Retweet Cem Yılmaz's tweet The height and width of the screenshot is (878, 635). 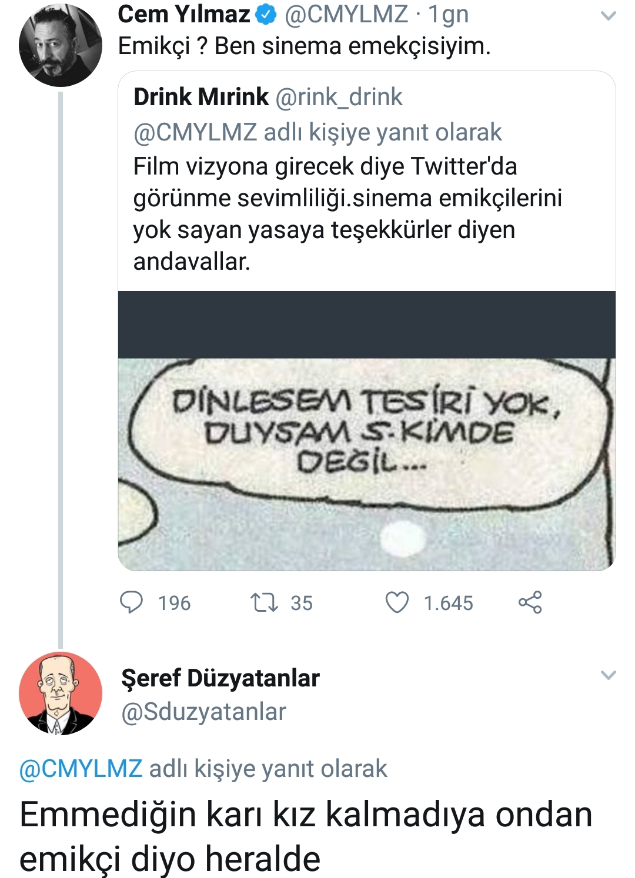(x=264, y=602)
